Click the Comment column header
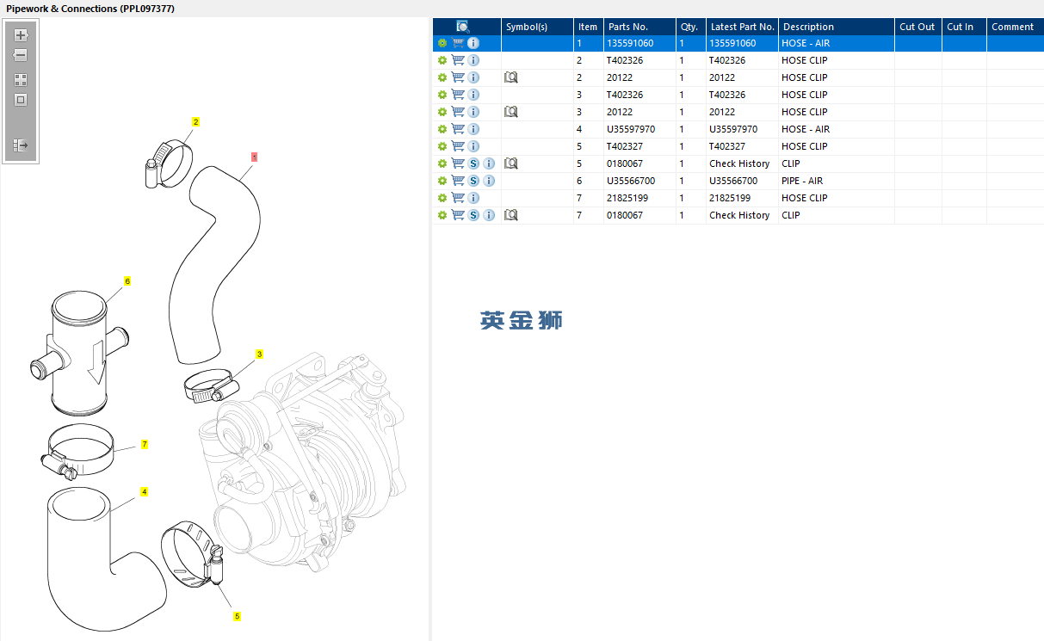This screenshot has width=1044, height=641. [1016, 27]
